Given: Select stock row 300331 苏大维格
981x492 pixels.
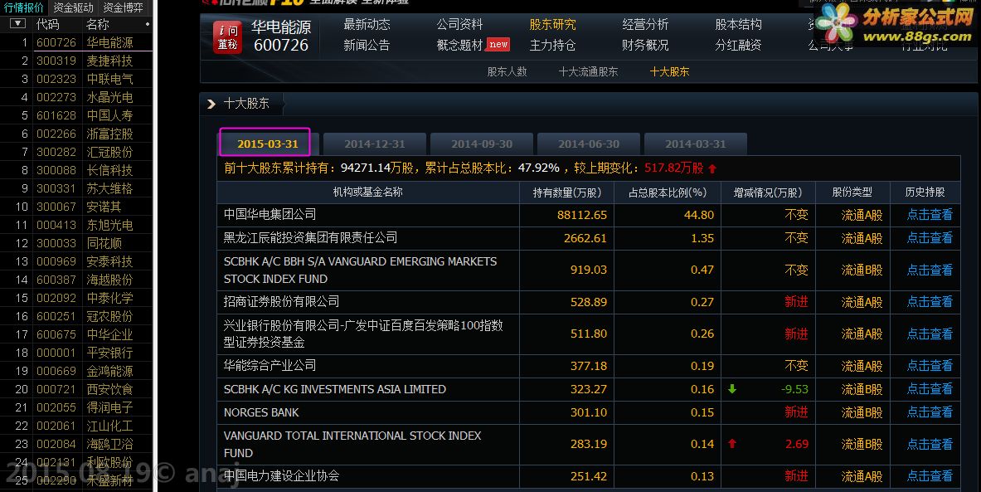Looking at the screenshot, I should click(x=76, y=188).
